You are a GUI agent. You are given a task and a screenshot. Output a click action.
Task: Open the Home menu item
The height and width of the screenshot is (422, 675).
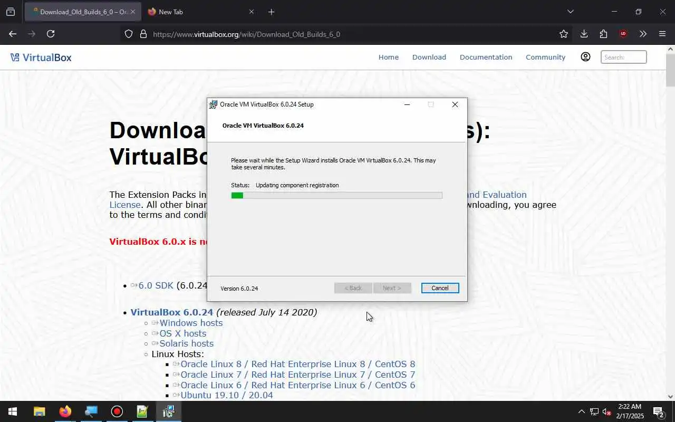(x=389, y=57)
